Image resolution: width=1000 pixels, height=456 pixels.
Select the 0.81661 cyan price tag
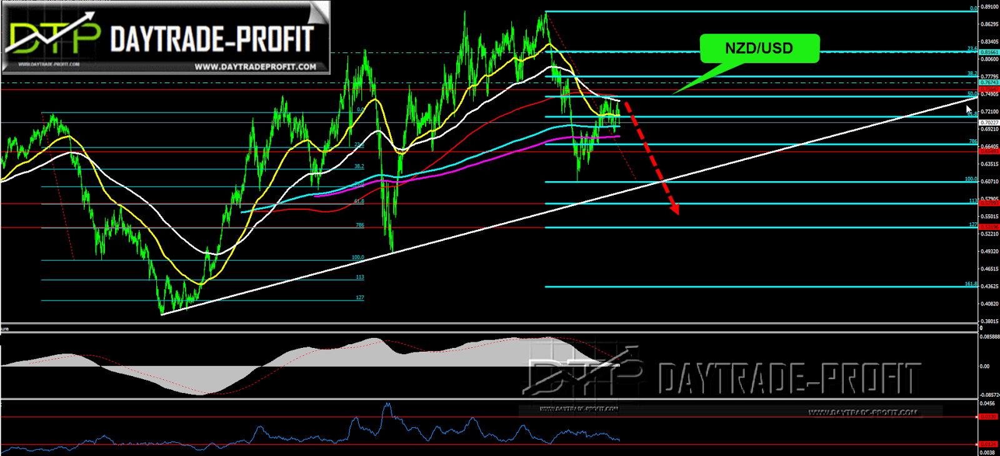point(989,52)
